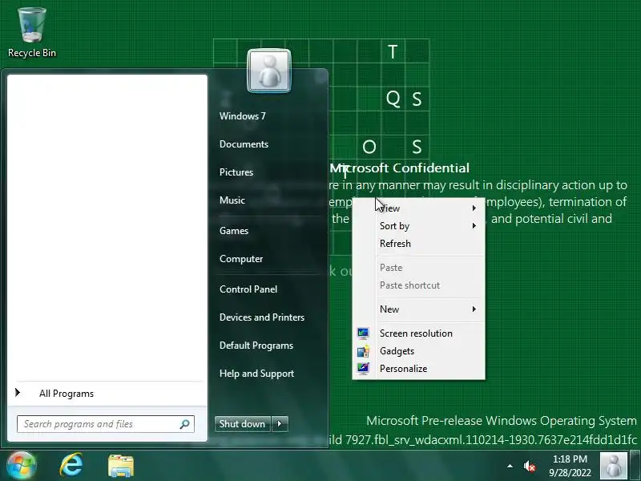Viewport: 641px width, 481px height.
Task: Click the Start orb button
Action: [21, 466]
